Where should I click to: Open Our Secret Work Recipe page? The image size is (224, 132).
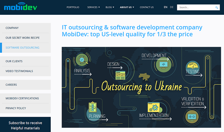click(25, 38)
